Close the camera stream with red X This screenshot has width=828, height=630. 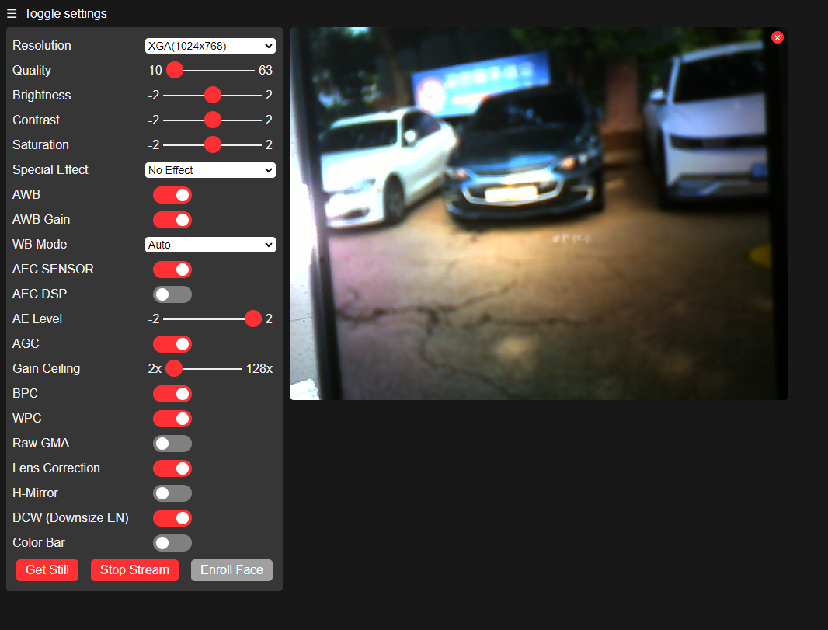coord(777,37)
